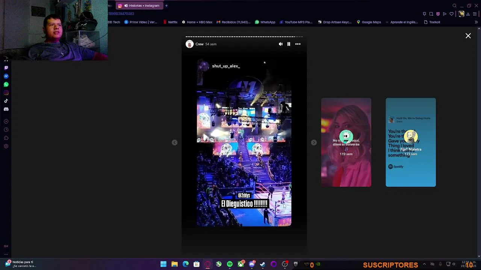Tap the @2ddys mention sticker
The image size is (481, 270).
tap(244, 195)
